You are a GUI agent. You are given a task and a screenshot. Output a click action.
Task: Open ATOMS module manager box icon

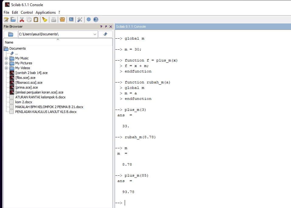pyautogui.click(x=62, y=19)
